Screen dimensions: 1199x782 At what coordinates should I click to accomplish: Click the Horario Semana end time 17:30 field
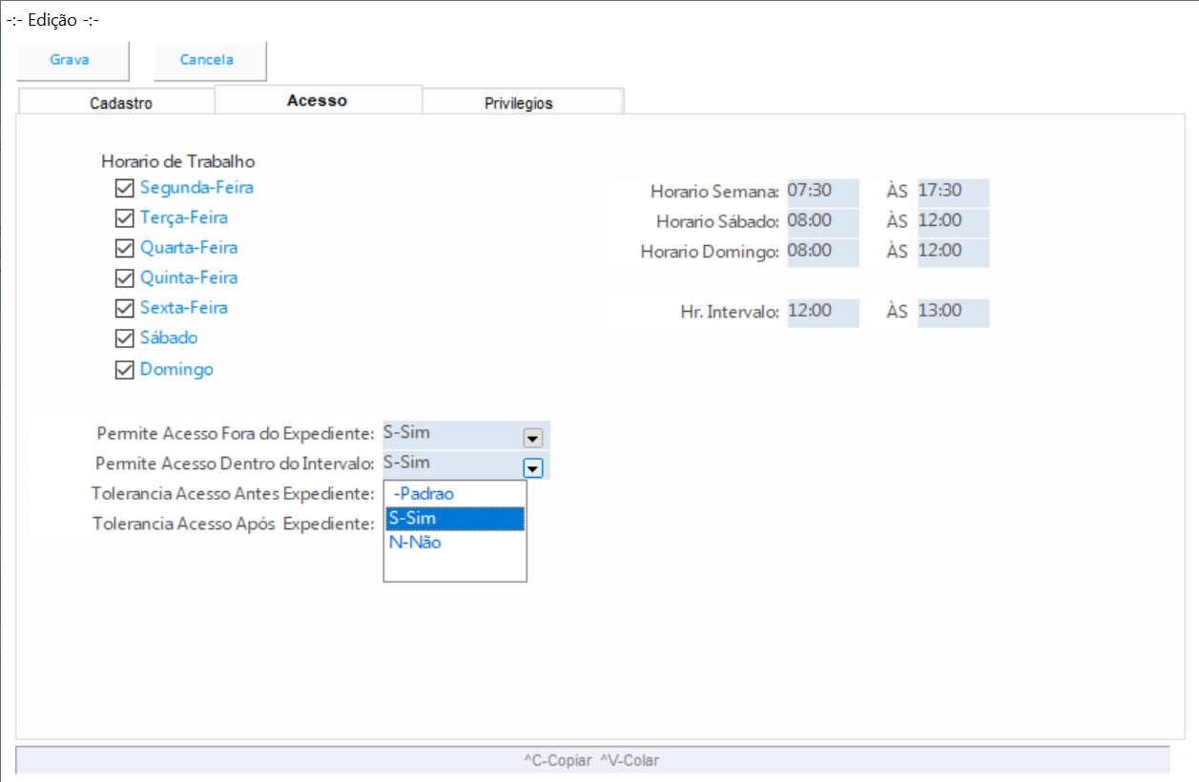click(952, 192)
